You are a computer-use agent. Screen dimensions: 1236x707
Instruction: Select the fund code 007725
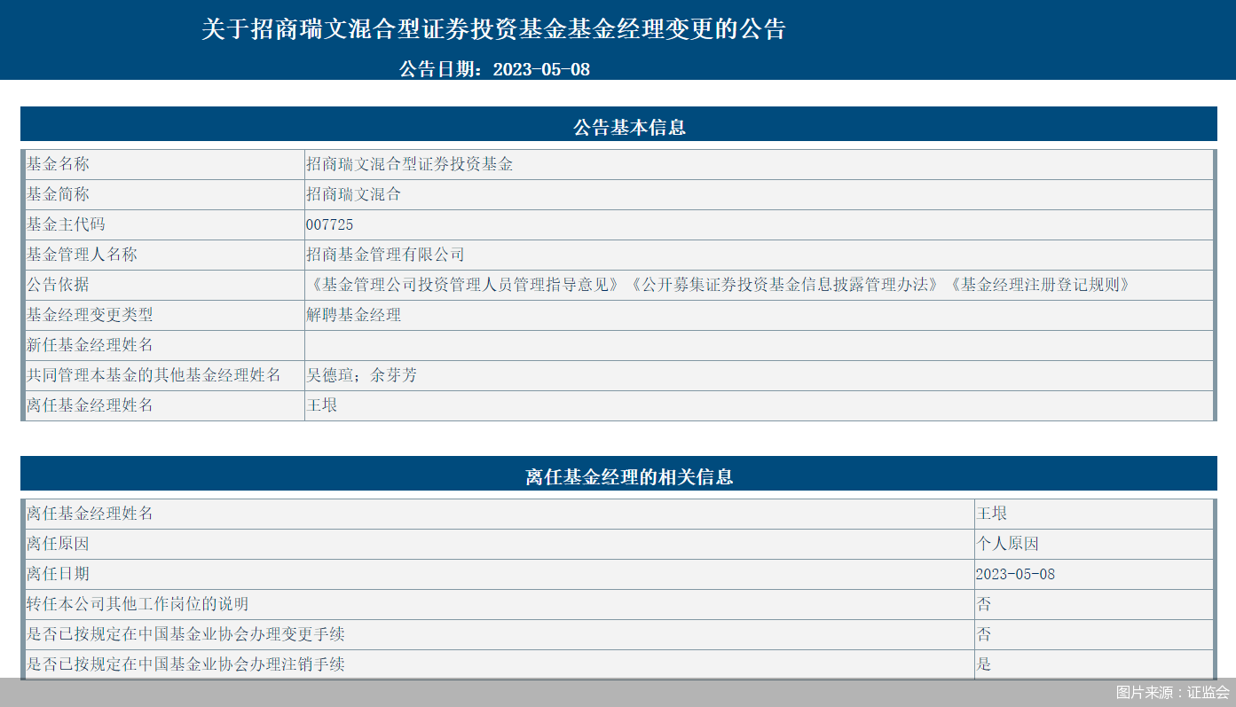[327, 224]
